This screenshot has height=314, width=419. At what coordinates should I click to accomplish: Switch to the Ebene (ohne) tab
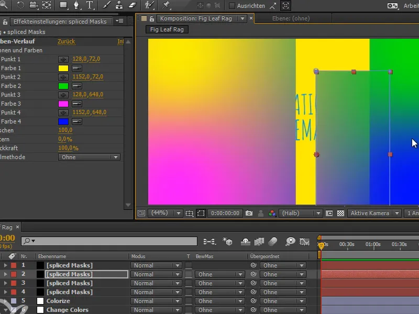291,18
